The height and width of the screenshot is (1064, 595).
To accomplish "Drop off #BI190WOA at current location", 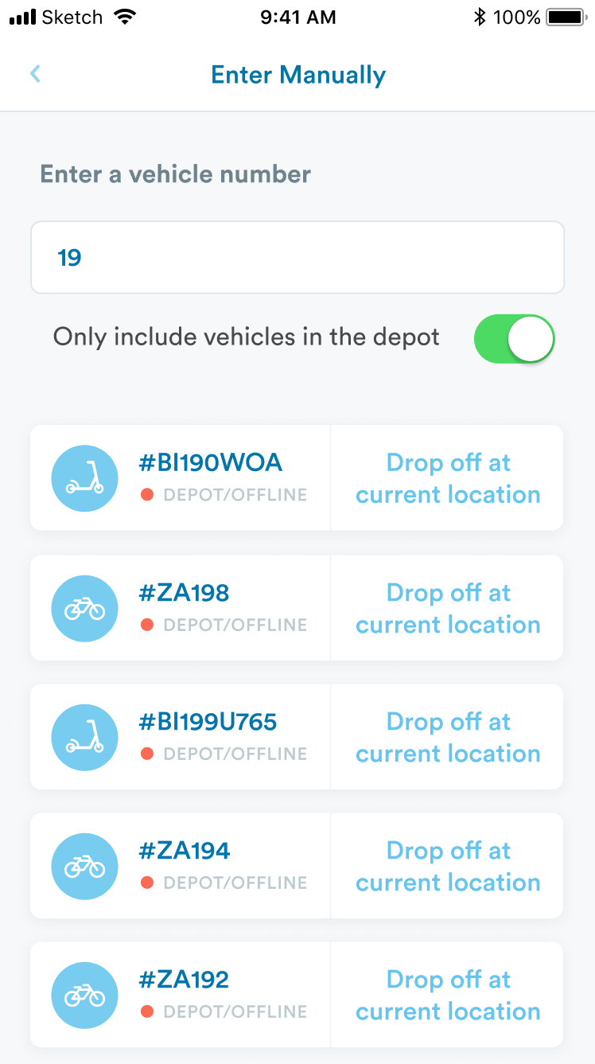I will point(448,478).
